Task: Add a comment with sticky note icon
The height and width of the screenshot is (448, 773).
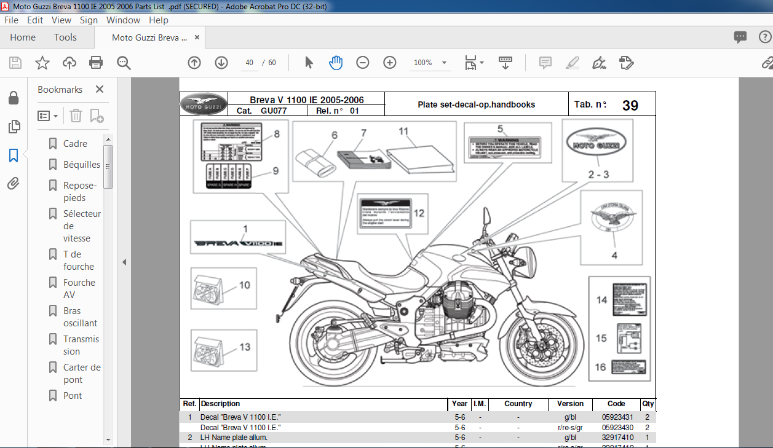Action: [545, 63]
